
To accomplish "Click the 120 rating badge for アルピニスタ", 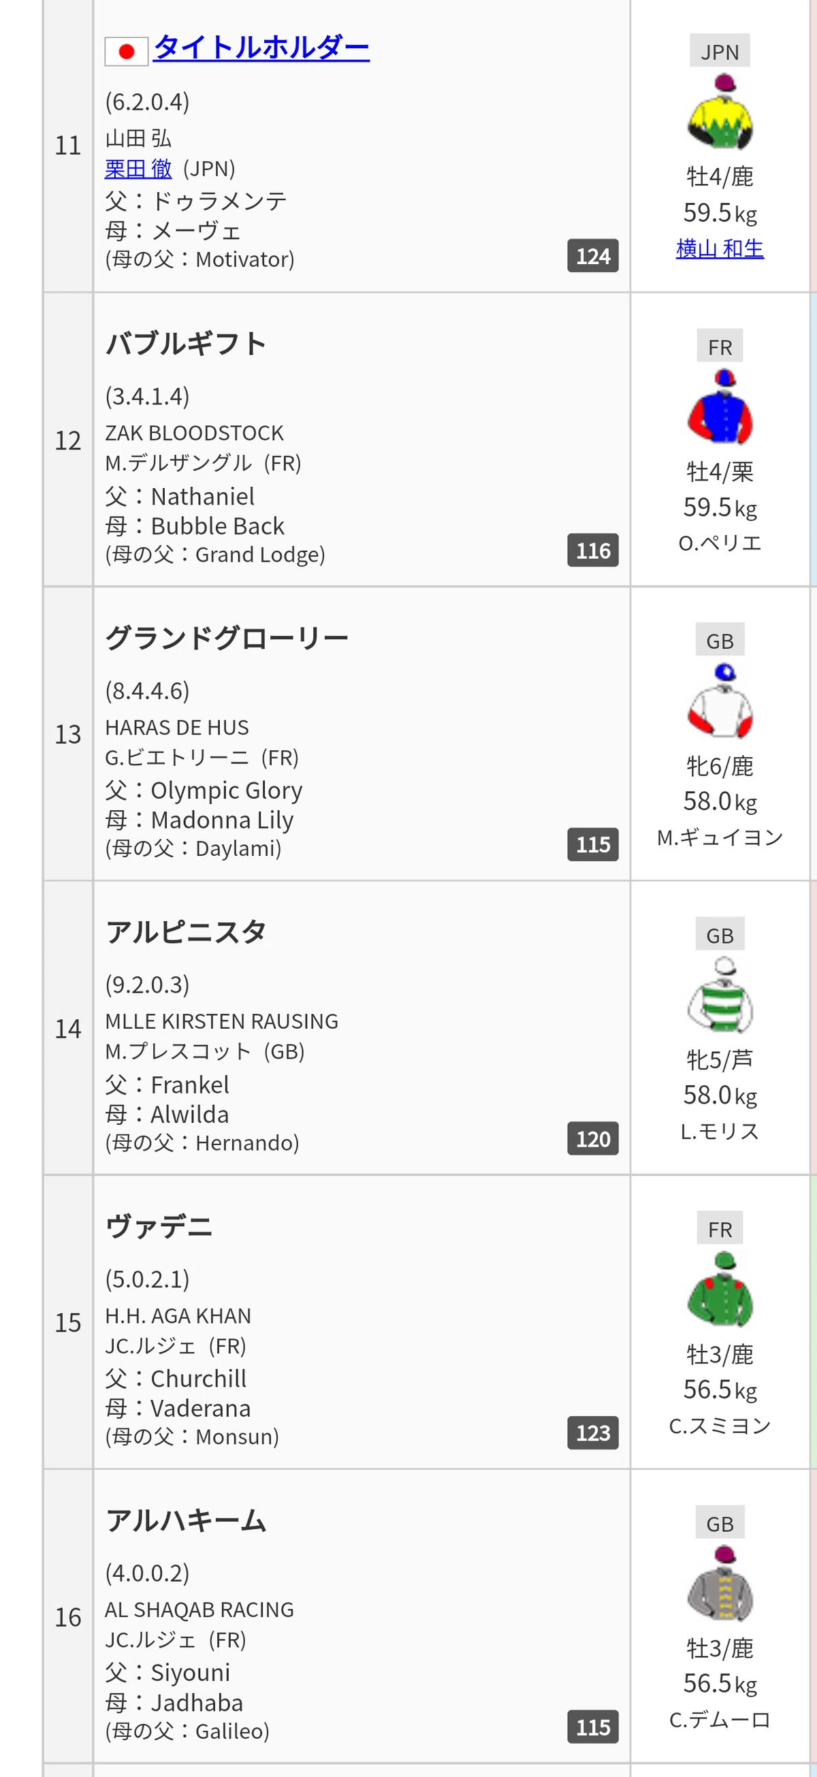I will (593, 1138).
